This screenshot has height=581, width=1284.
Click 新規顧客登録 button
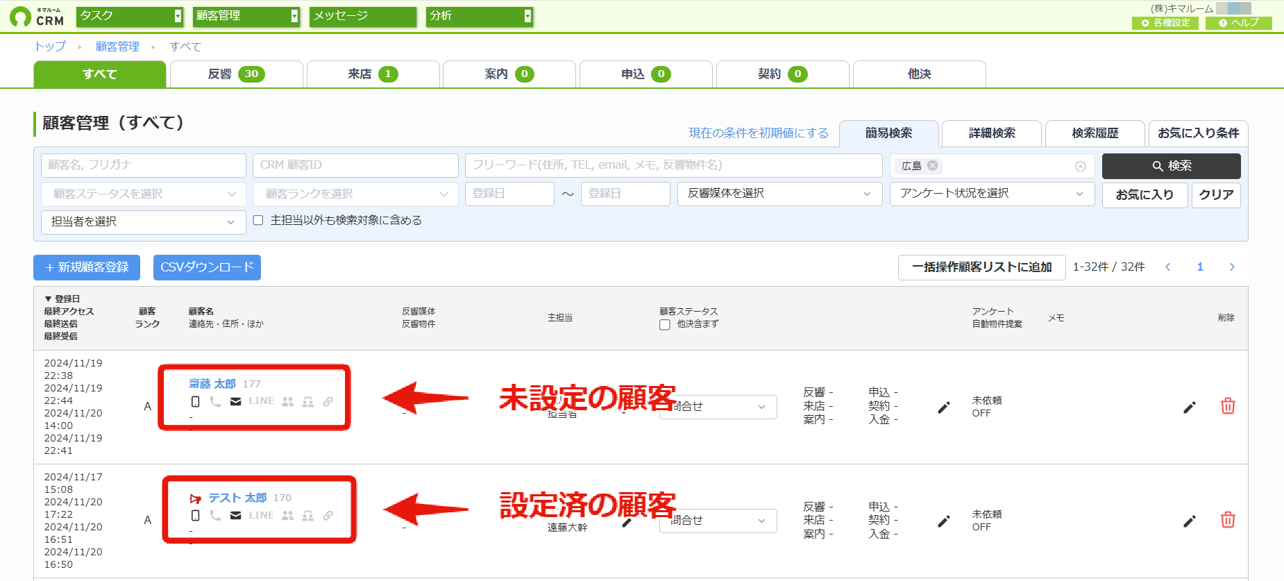point(87,267)
